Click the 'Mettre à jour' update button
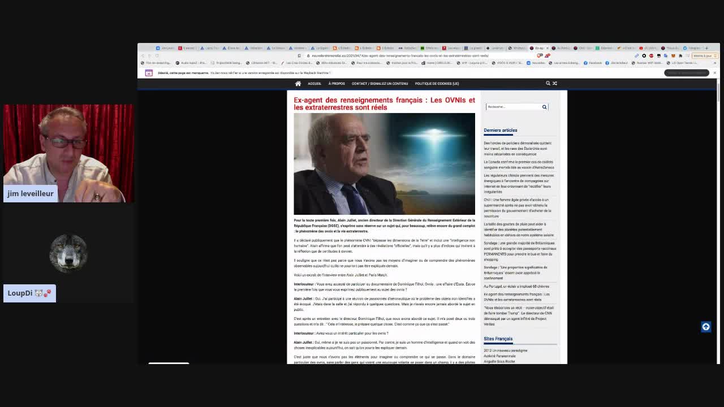The image size is (724, 407). click(705, 56)
